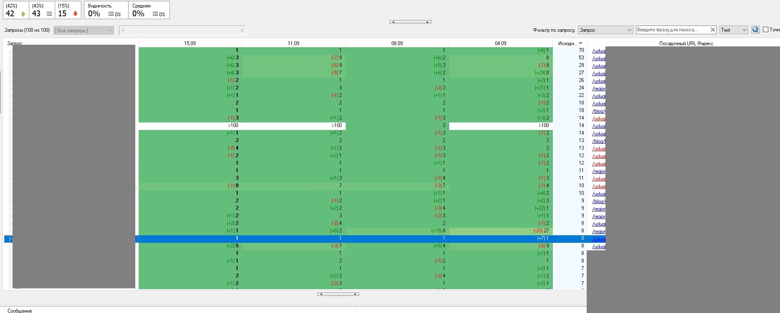This screenshot has height=313, width=780.
Task: Select the (-1) 8 cell in the 15.09 column
Action: [x=190, y=186]
